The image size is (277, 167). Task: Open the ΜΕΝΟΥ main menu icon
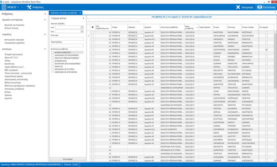click(x=4, y=7)
